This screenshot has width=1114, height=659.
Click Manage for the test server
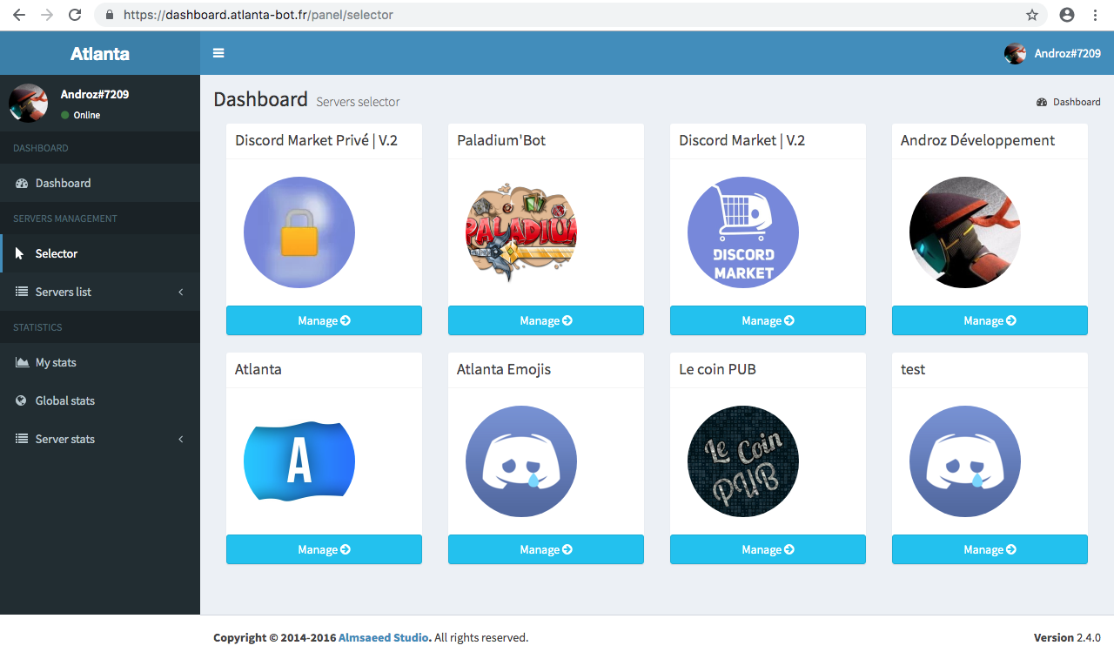click(x=990, y=549)
